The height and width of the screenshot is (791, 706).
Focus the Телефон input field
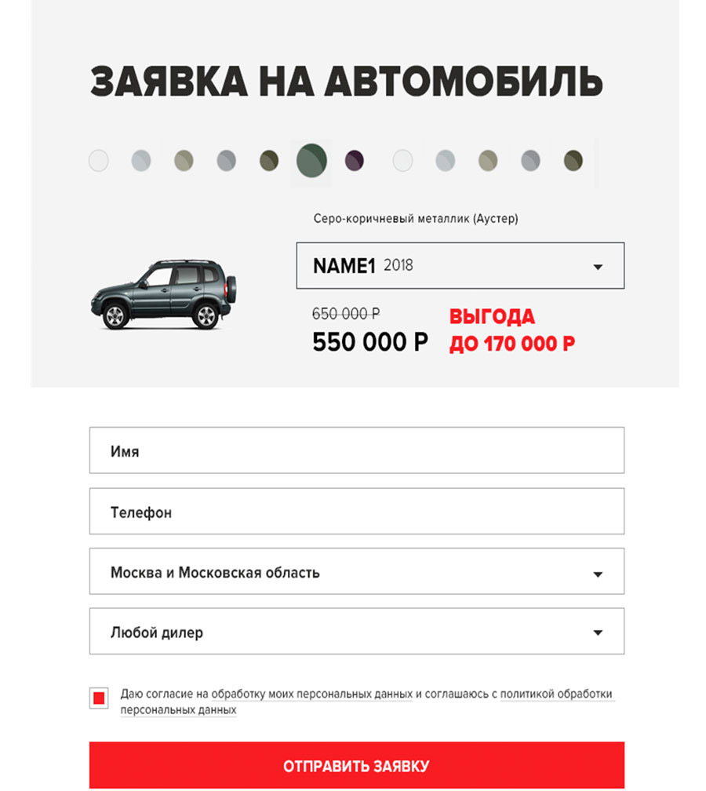356,511
